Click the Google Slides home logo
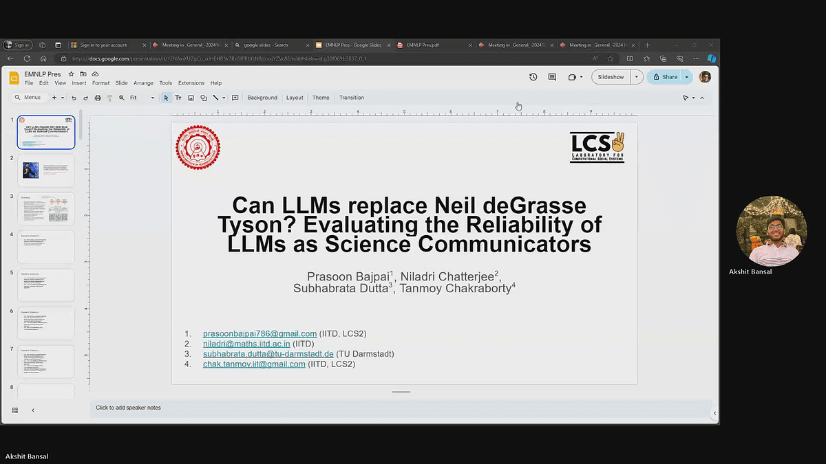Image resolution: width=826 pixels, height=464 pixels. [14, 77]
